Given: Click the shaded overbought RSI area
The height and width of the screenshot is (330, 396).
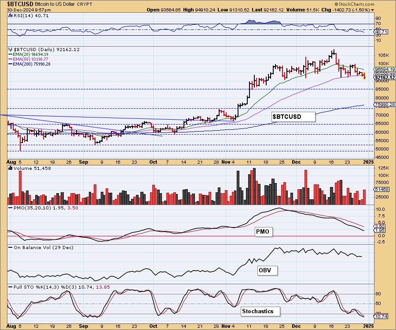Looking at the screenshot, I should click(263, 22).
